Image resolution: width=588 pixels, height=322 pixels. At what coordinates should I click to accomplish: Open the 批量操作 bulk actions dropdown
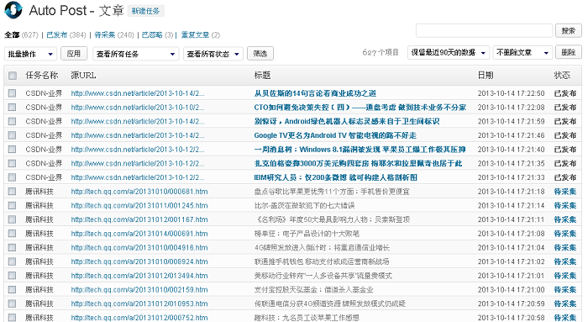pyautogui.click(x=30, y=54)
